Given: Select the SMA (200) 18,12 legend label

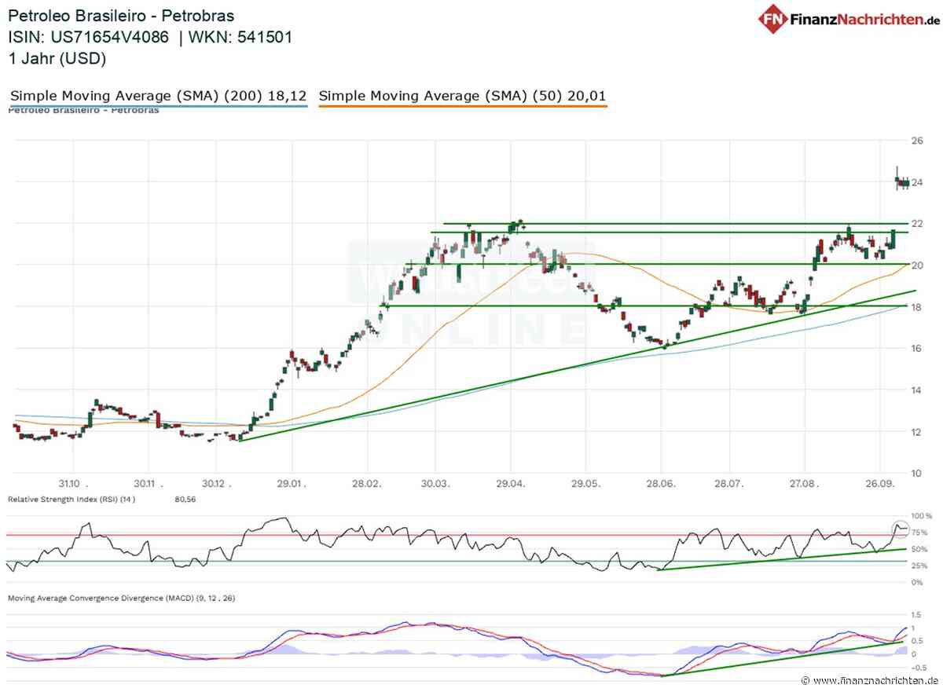Looking at the screenshot, I should pos(158,96).
